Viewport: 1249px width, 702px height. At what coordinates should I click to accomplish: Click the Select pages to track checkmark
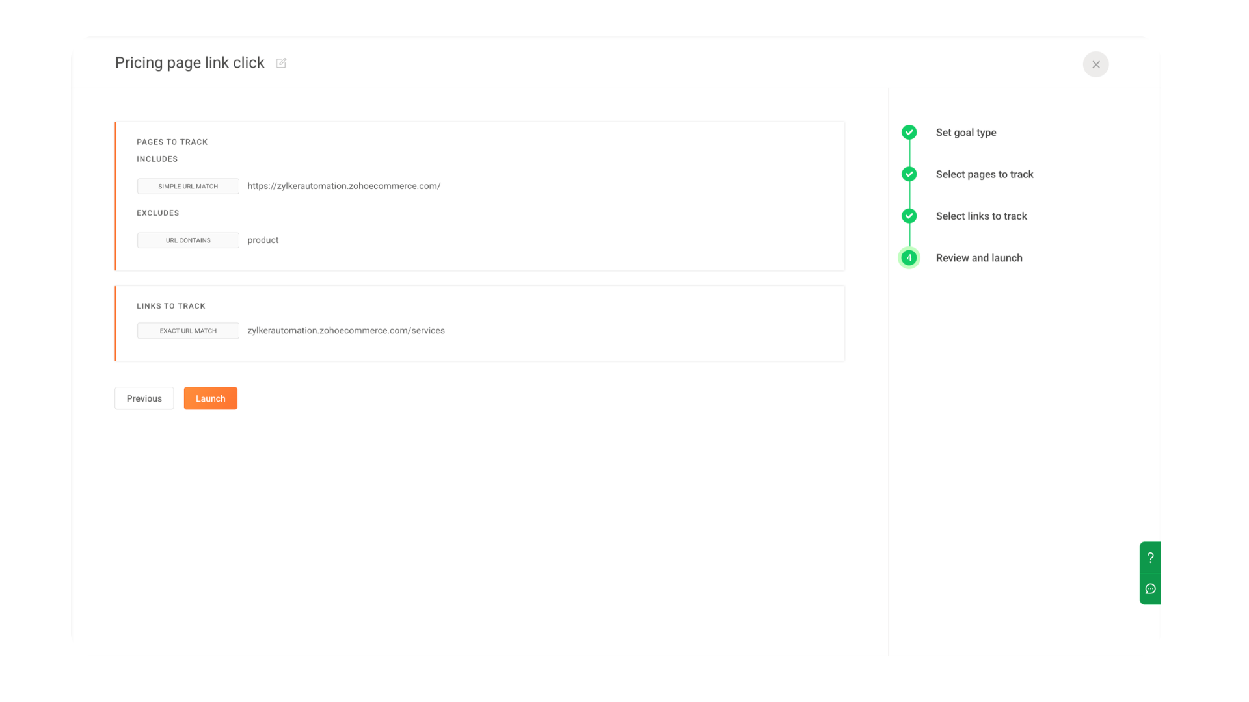(x=909, y=174)
